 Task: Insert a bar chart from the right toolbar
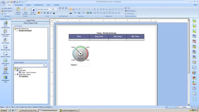[x=194, y=72]
